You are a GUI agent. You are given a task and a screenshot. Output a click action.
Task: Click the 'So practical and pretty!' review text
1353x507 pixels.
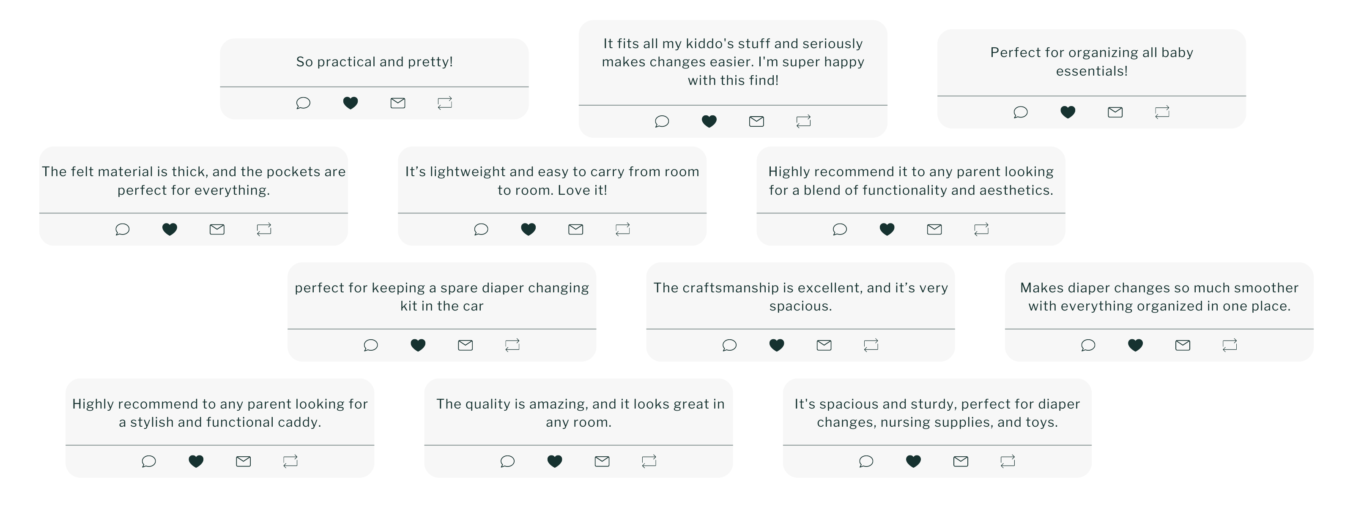[374, 62]
